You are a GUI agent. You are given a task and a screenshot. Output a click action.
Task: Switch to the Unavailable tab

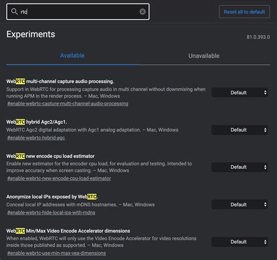(x=204, y=56)
